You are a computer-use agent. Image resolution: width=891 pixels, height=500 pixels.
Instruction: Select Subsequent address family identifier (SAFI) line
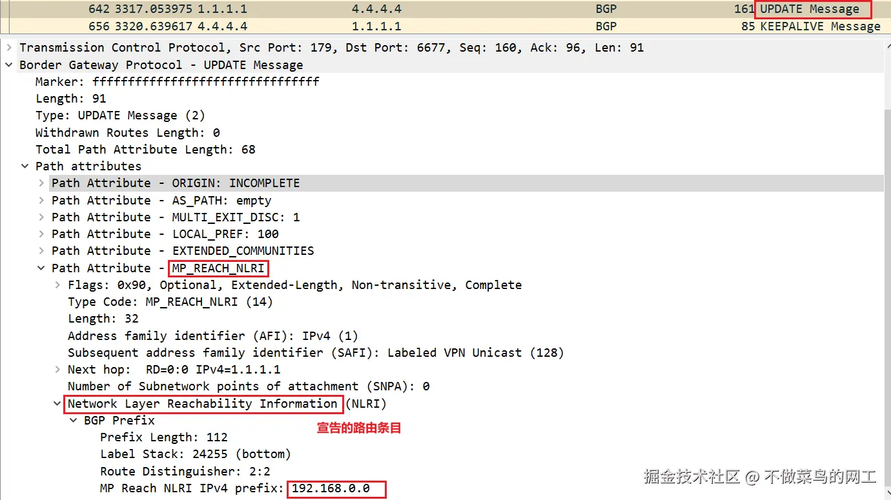pos(316,353)
